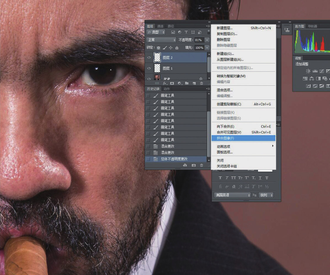Click the histogram color graph
330x275 pixels.
pos(312,41)
